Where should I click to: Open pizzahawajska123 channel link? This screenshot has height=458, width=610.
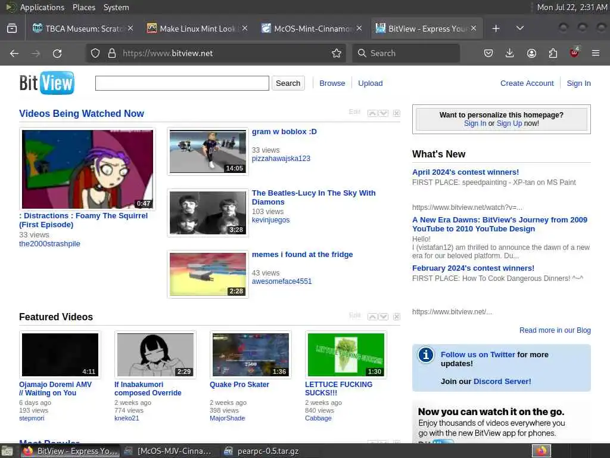pos(281,159)
